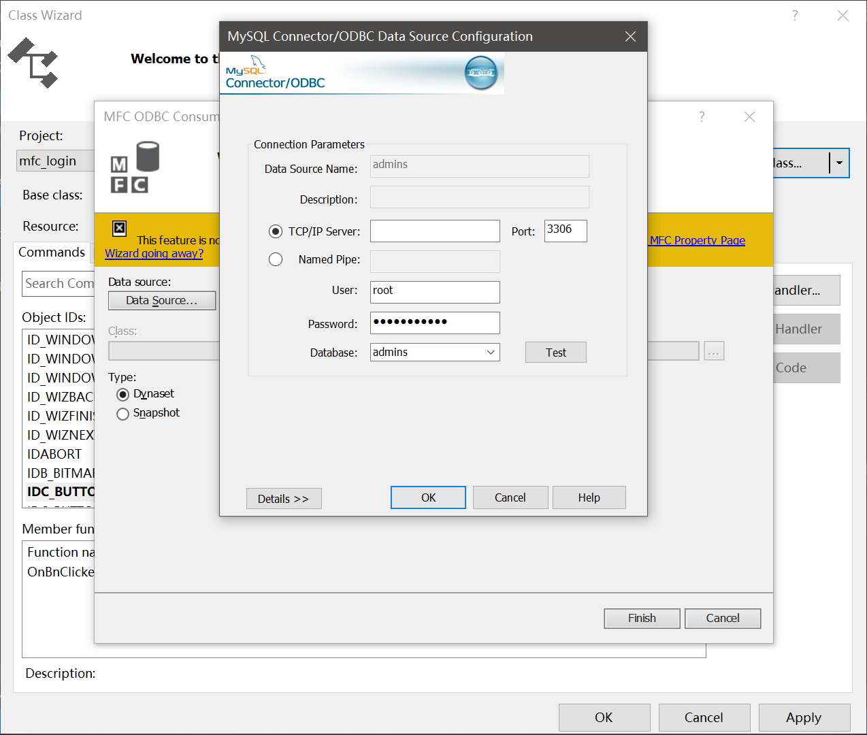Cancel the MySQL data source configuration

pos(510,497)
